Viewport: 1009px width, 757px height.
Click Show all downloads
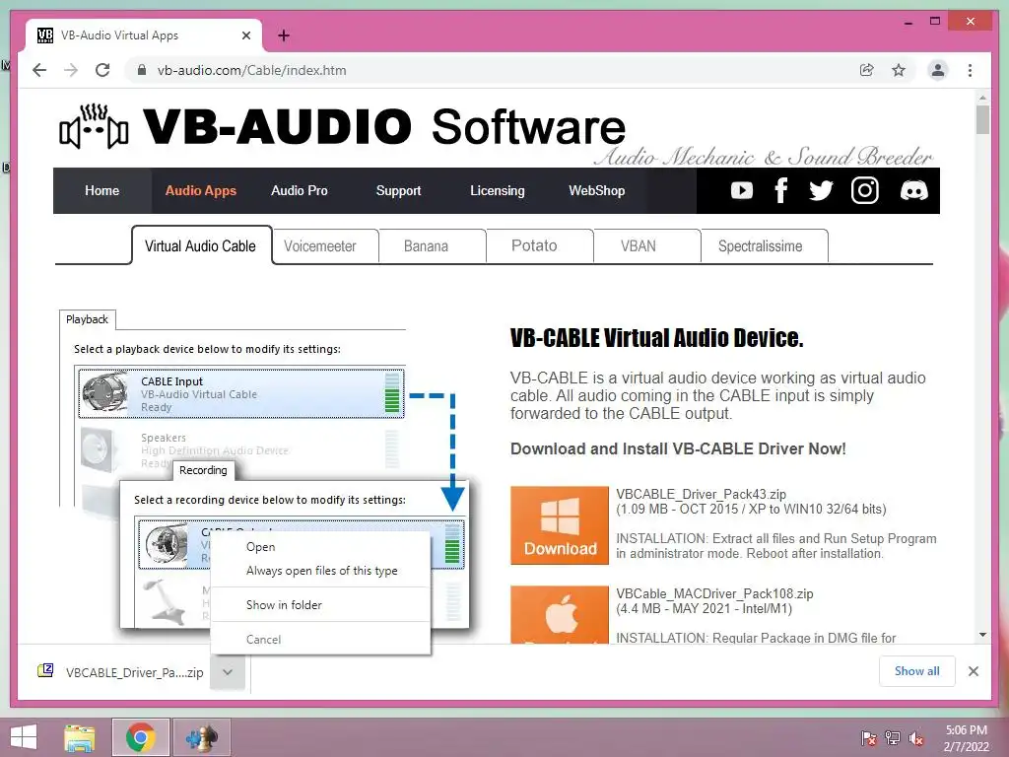[x=916, y=671]
